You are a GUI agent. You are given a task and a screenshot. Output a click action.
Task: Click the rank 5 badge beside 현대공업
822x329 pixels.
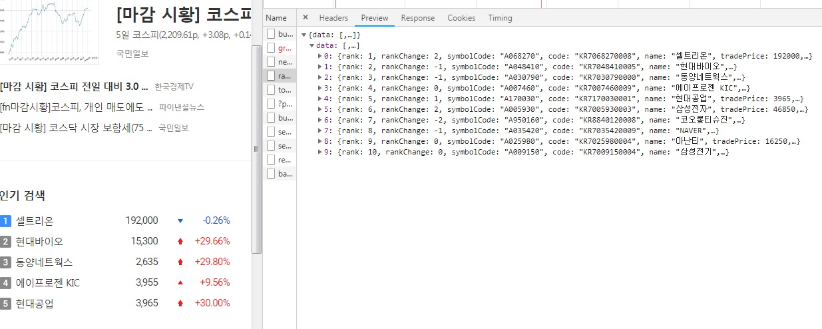[x=6, y=303]
